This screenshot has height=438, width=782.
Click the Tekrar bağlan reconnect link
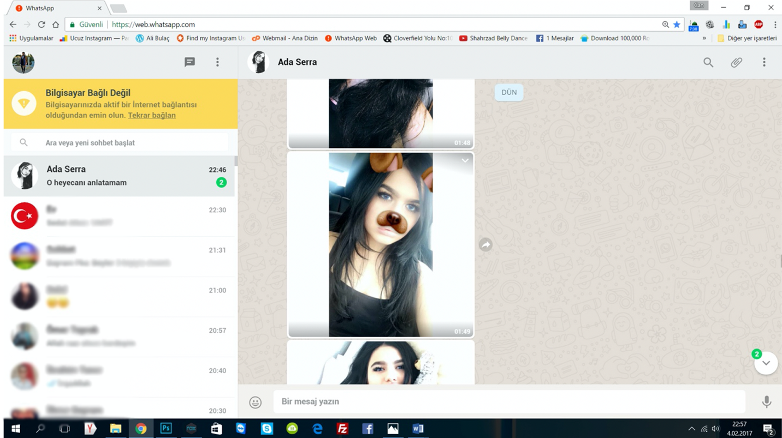click(x=152, y=115)
